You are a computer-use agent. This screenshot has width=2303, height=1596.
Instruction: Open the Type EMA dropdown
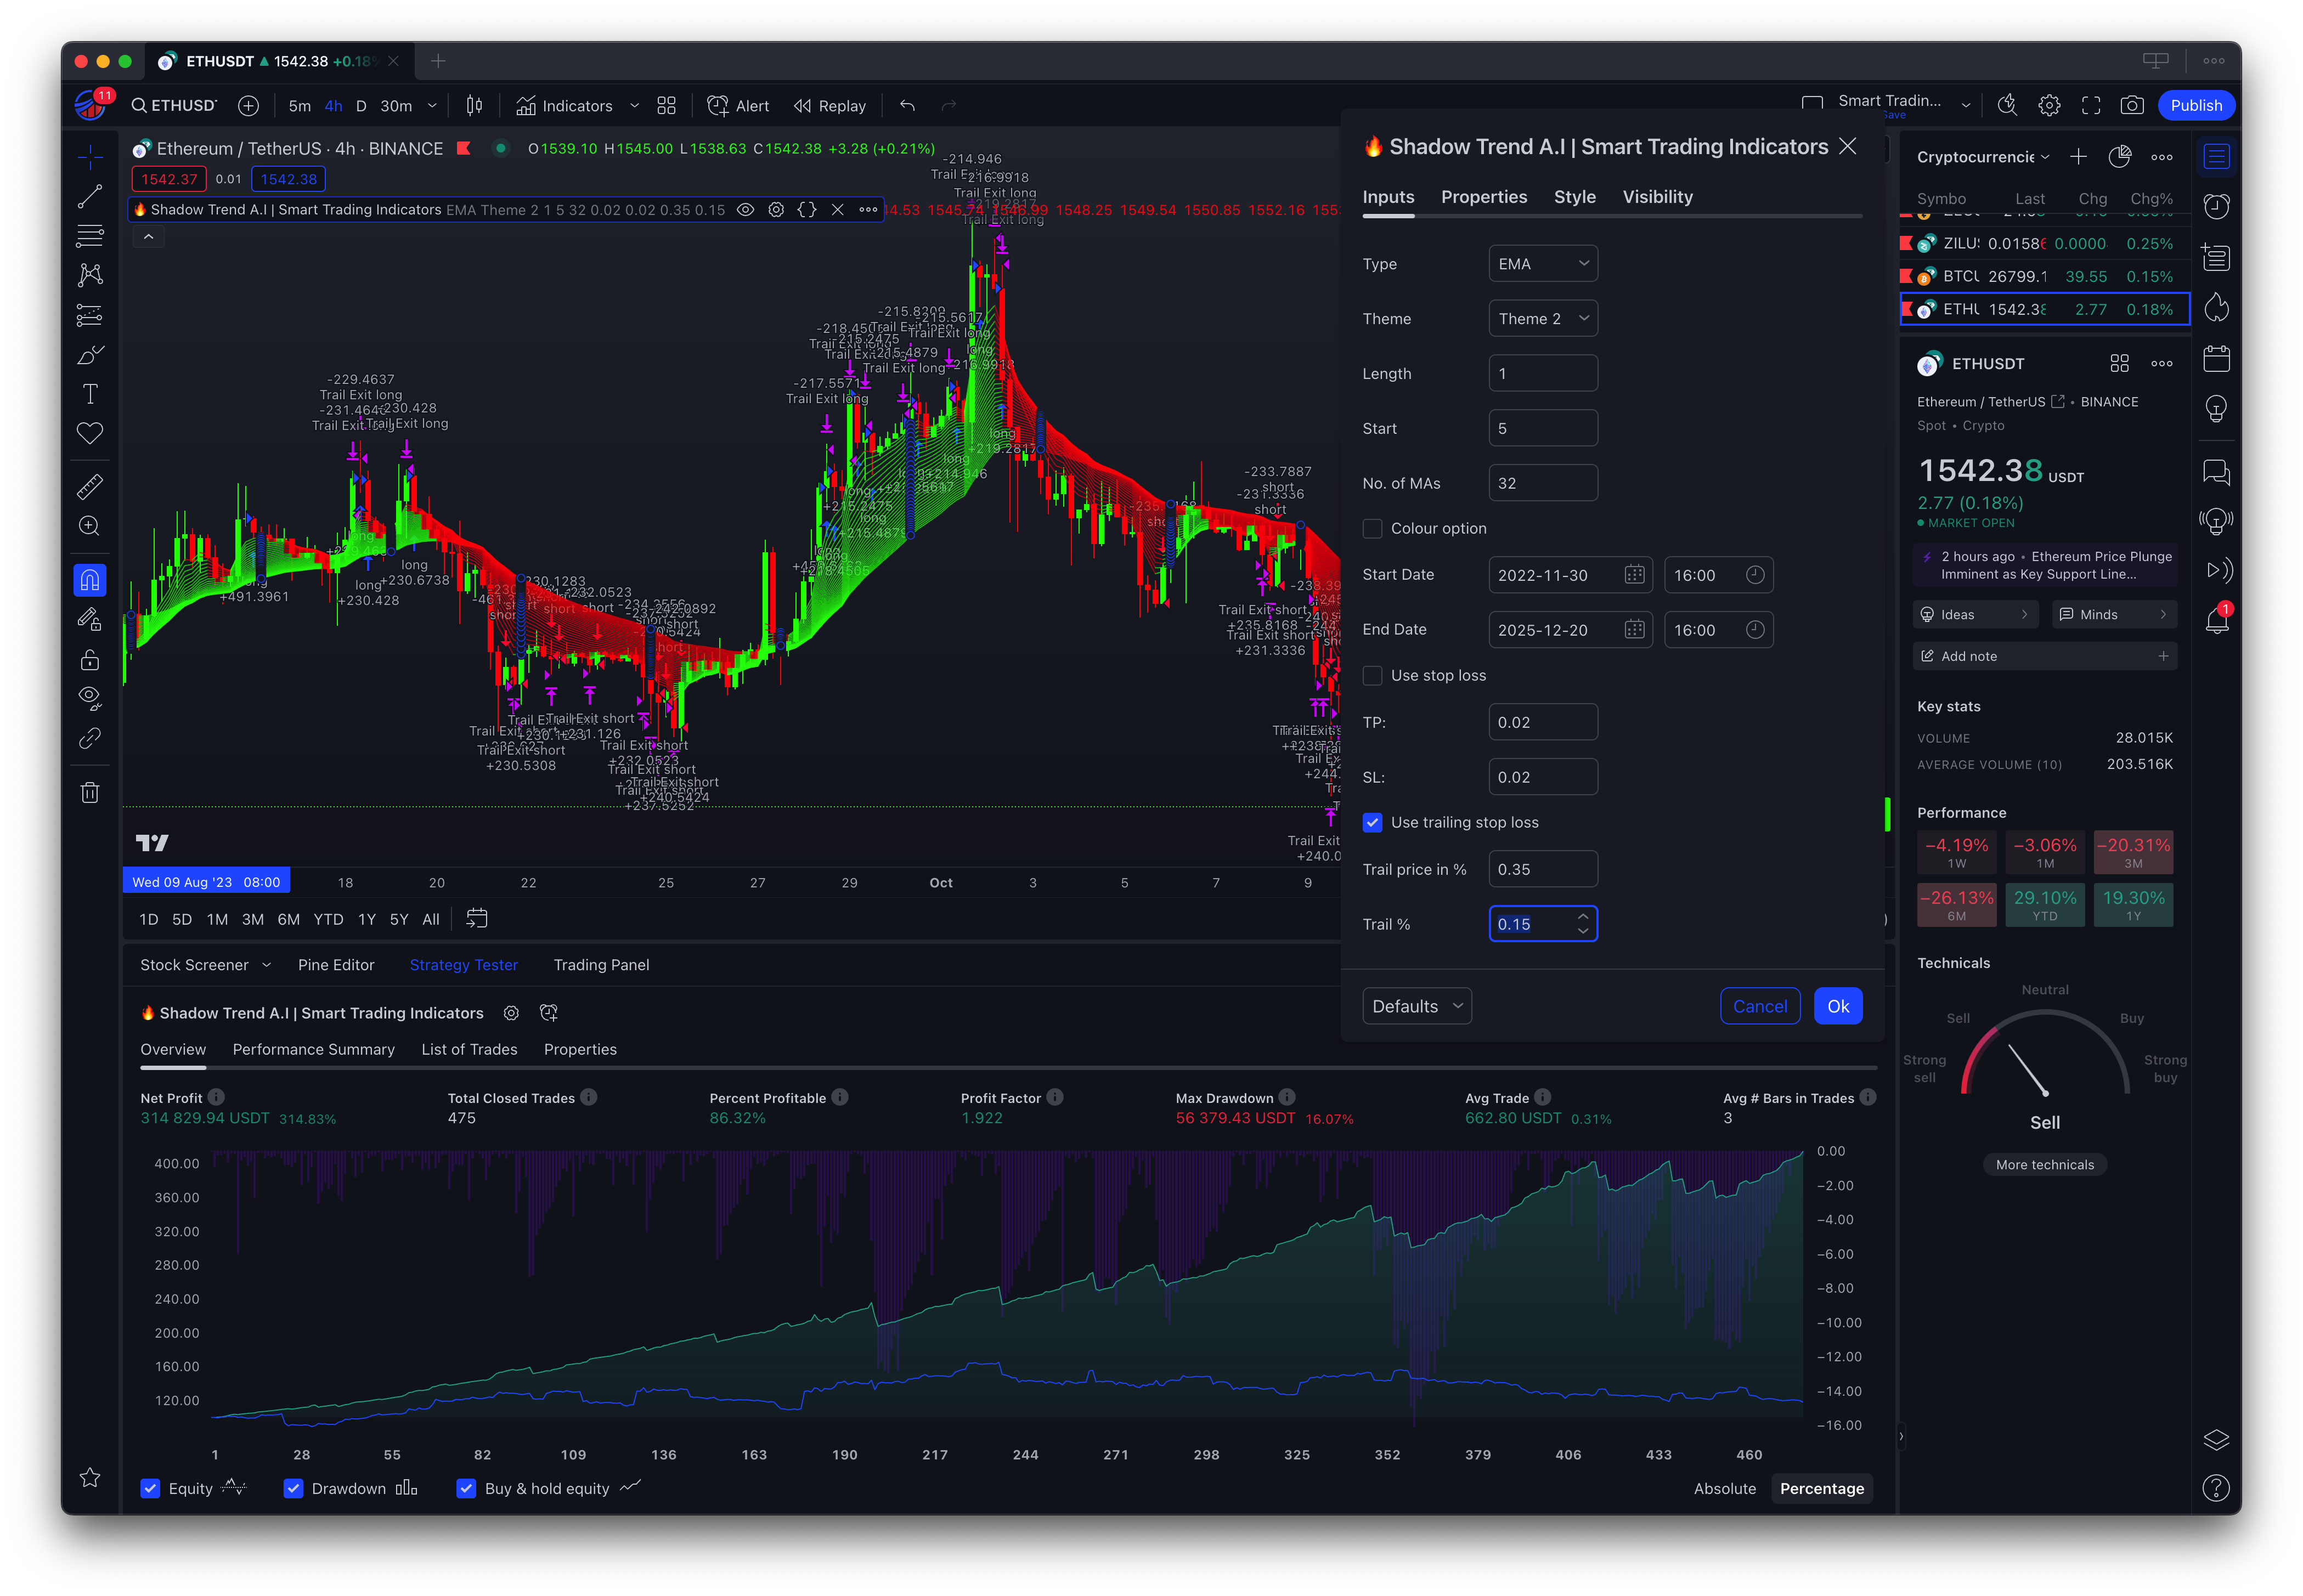pos(1542,264)
